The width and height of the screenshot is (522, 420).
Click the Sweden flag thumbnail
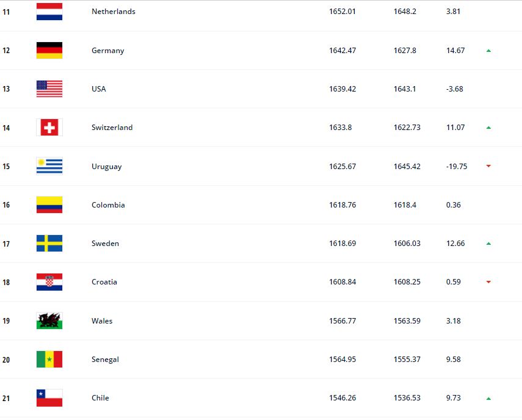[49, 244]
